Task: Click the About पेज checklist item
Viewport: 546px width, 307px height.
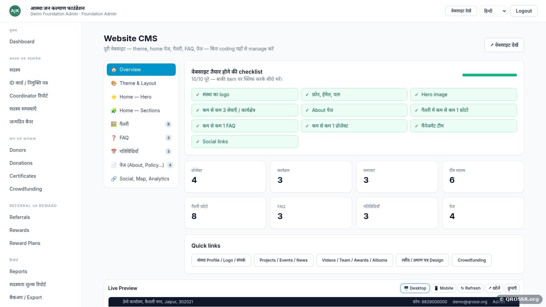Action: click(x=354, y=110)
